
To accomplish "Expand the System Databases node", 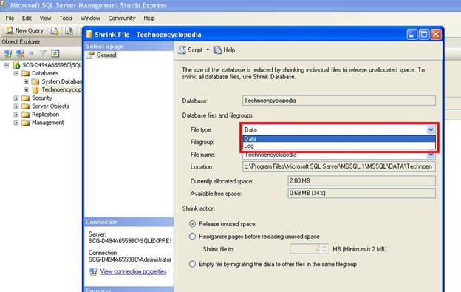I will 26,81.
